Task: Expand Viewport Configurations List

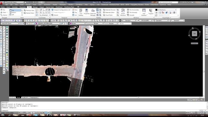Action: click(x=61, y=10)
